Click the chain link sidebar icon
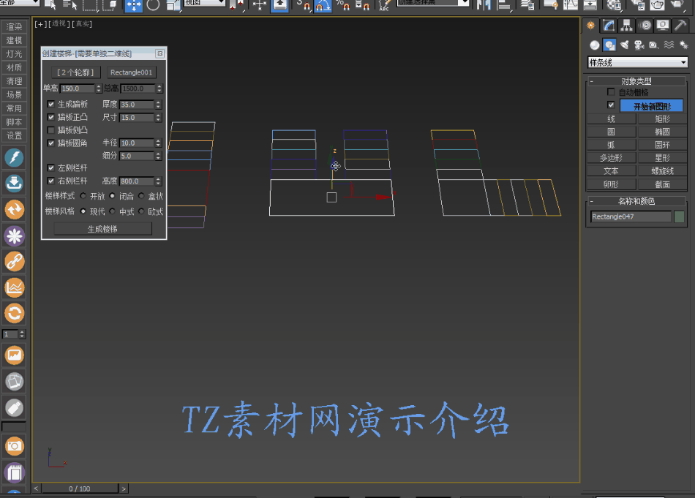Viewport: 695px width, 498px height. pyautogui.click(x=15, y=261)
